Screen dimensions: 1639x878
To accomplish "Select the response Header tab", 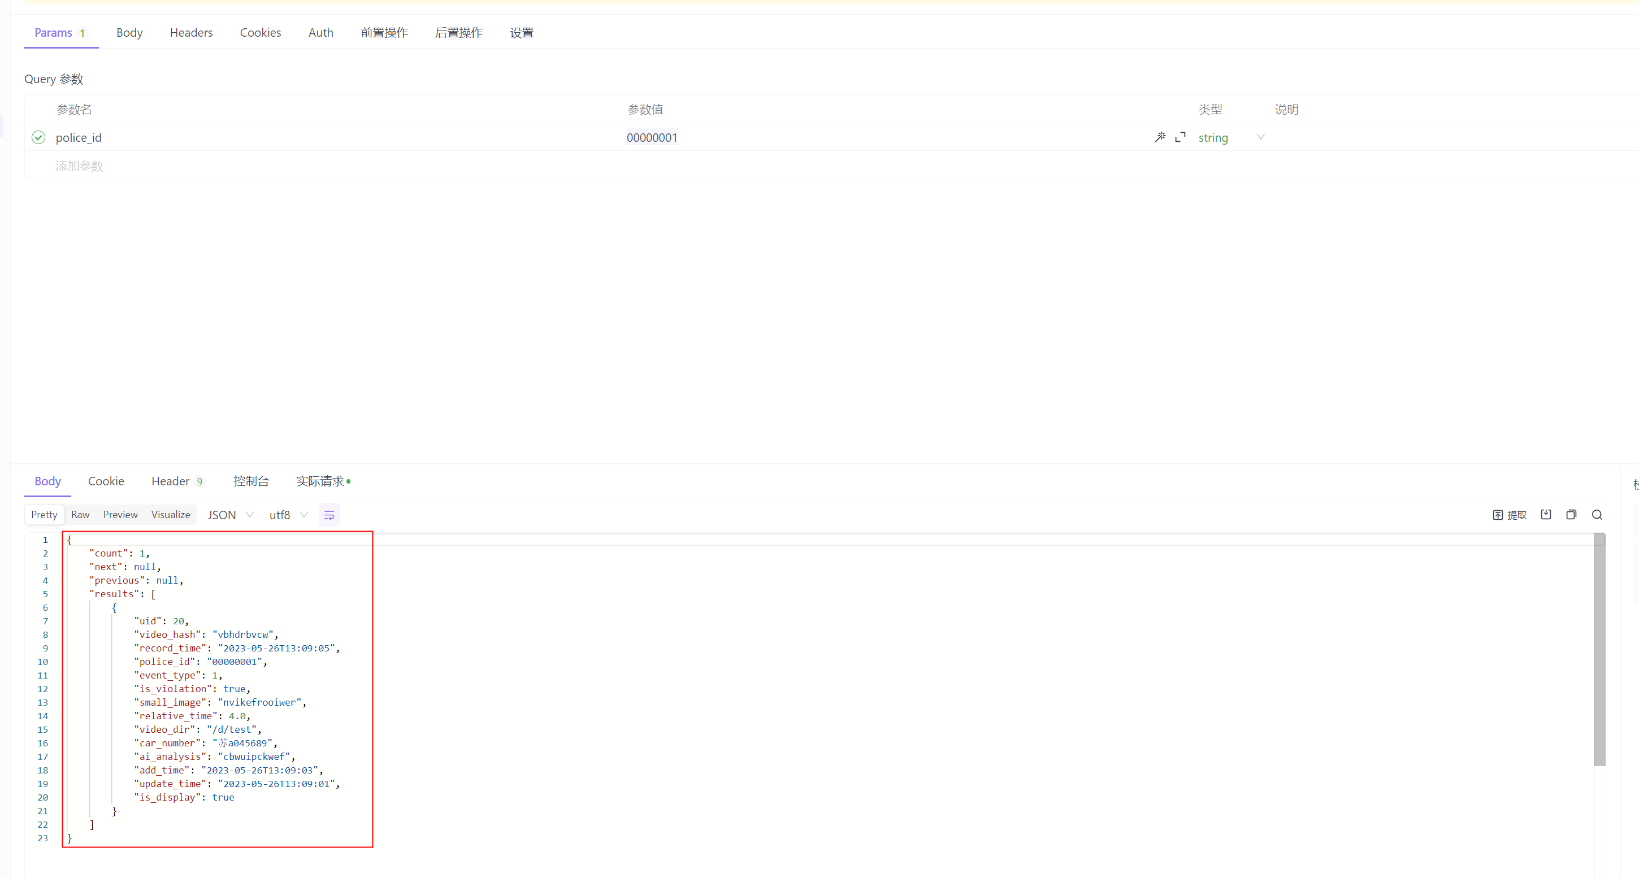I will (177, 481).
